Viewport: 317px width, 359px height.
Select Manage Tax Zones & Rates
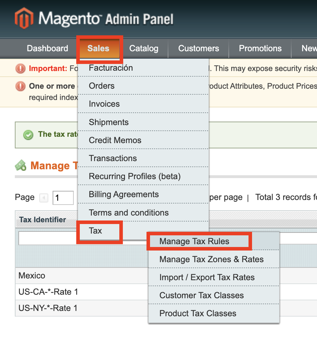214,259
